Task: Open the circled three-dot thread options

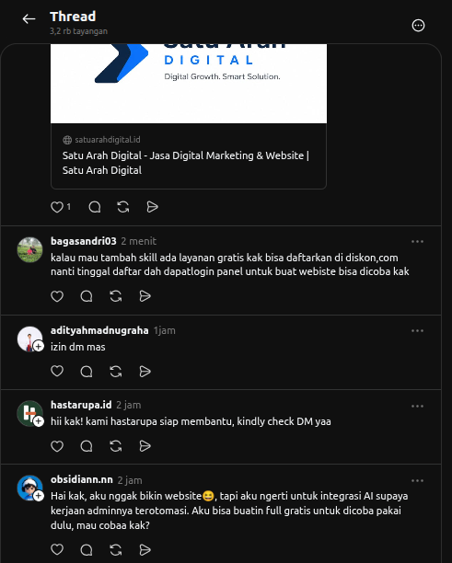Action: pyautogui.click(x=418, y=26)
